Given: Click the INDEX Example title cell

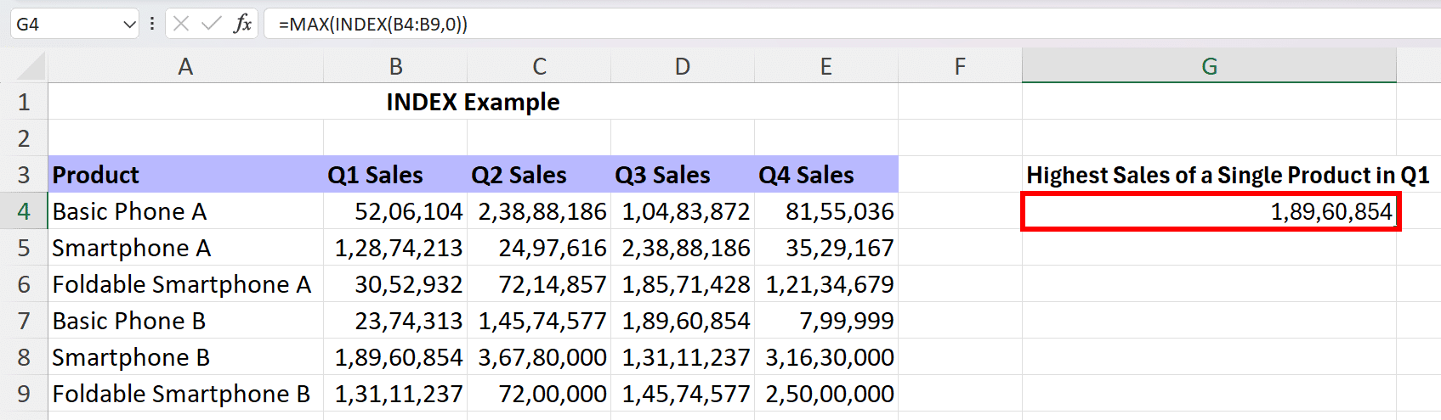Looking at the screenshot, I should [x=473, y=102].
